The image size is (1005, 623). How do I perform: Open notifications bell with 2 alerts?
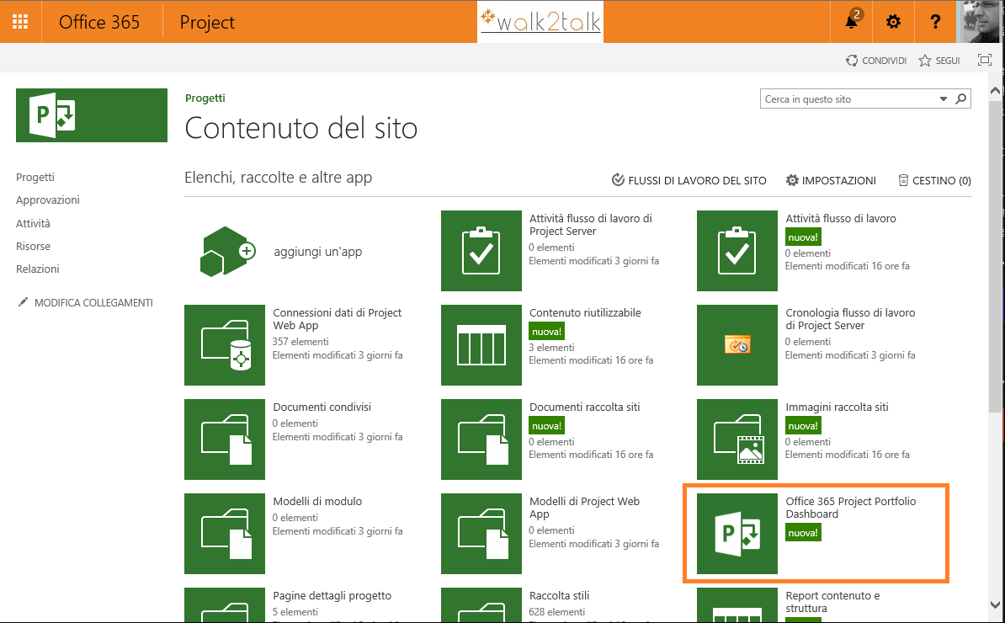tap(852, 22)
